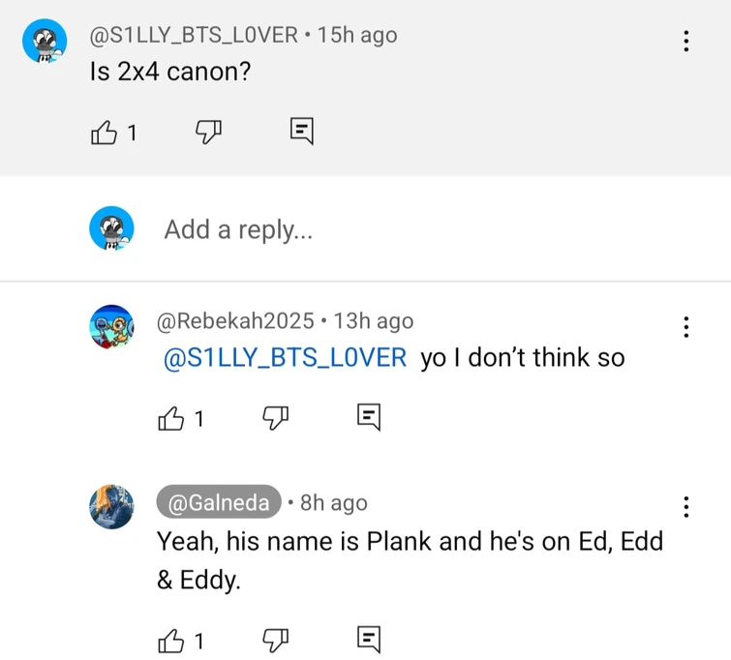Open the @Rebekah2025 channel handle
This screenshot has height=660, width=731.
pos(234,321)
